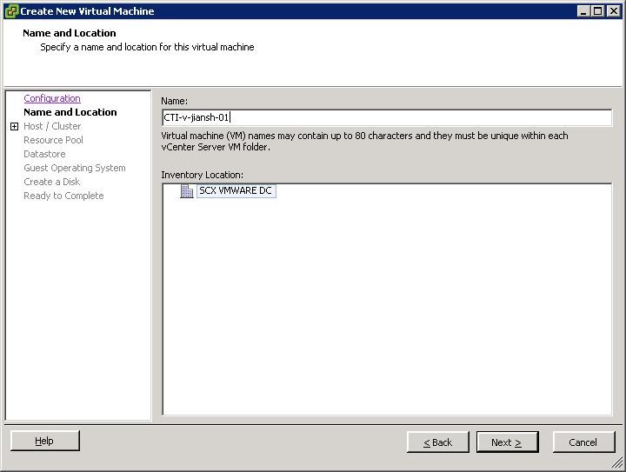Minimize the Create New Virtual Machine window
626x472 pixels.
pos(583,11)
